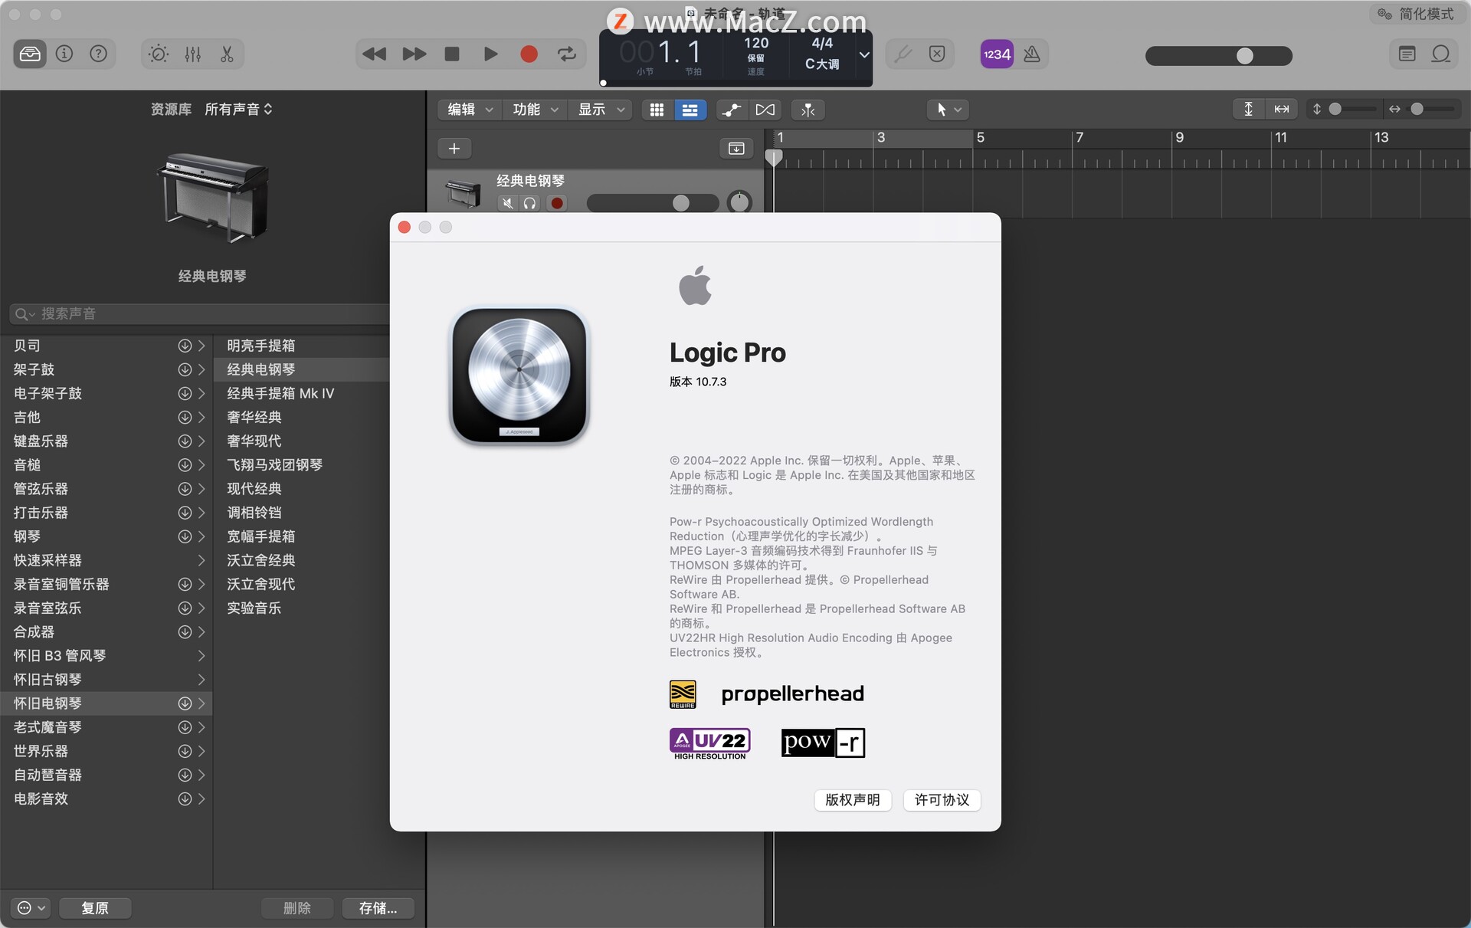Open library action menu at bottom left
This screenshot has width=1471, height=928.
coord(31,908)
